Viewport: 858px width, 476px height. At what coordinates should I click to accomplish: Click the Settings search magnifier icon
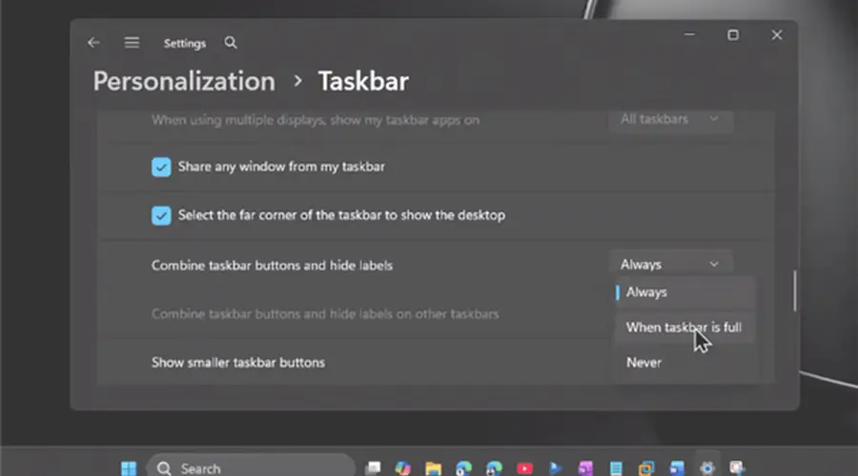click(231, 43)
